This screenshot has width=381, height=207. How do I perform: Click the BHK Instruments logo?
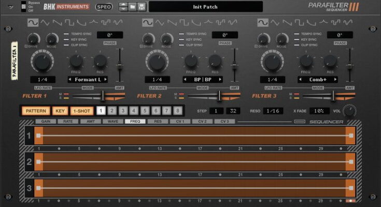pos(67,7)
